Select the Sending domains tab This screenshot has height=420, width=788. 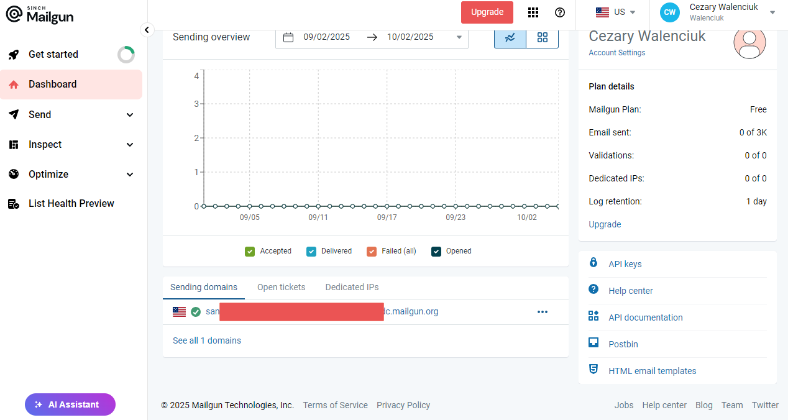[204, 287]
